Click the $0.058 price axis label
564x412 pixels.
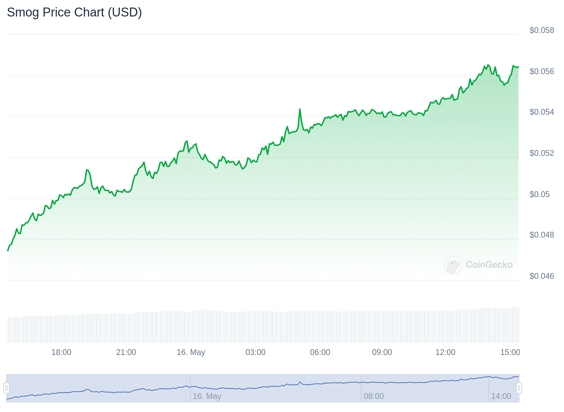click(x=542, y=30)
